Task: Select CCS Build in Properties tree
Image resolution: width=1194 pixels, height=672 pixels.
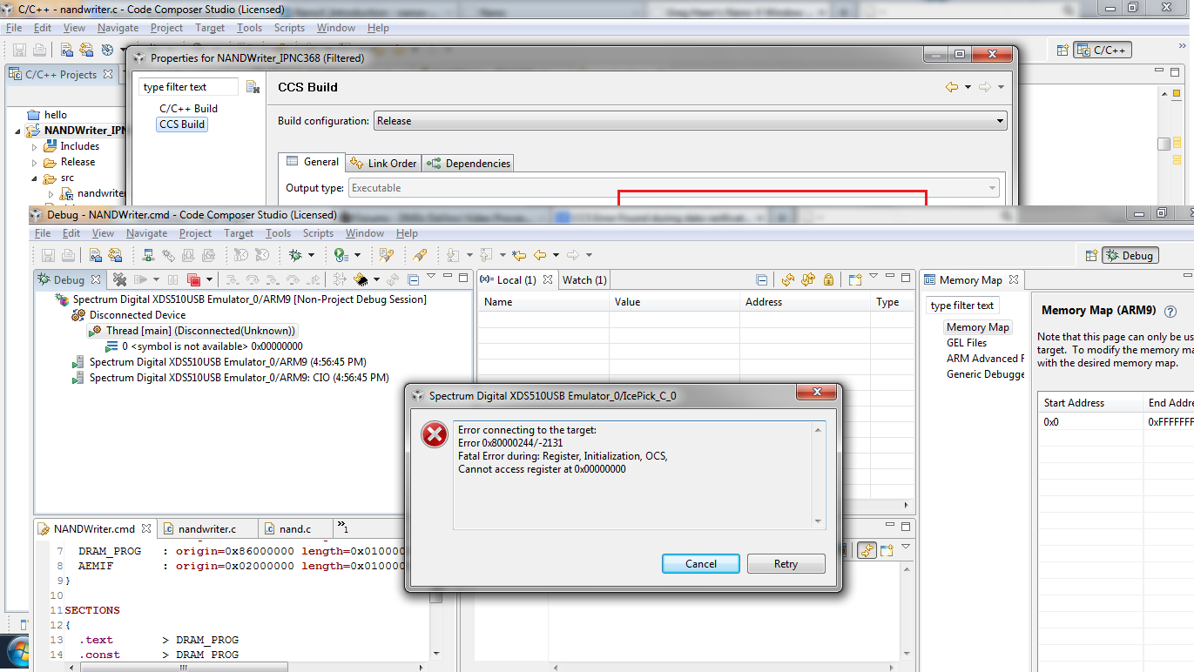Action: tap(182, 124)
